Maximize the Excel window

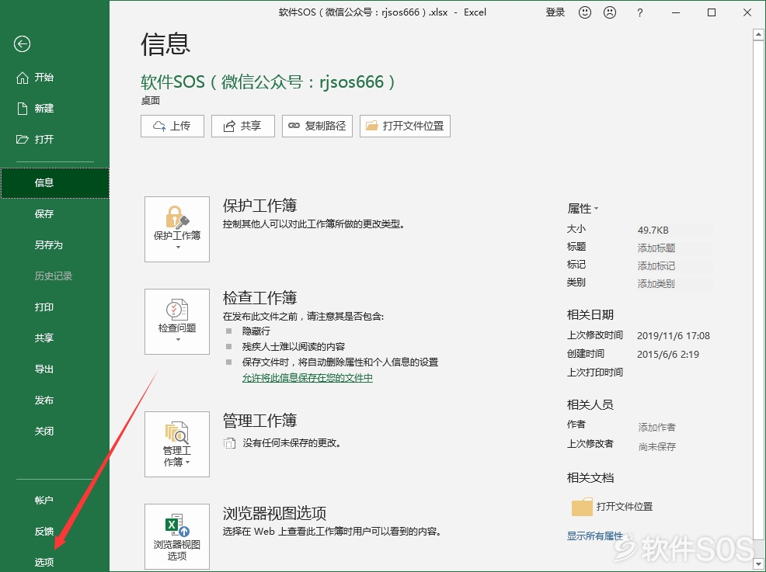point(712,12)
